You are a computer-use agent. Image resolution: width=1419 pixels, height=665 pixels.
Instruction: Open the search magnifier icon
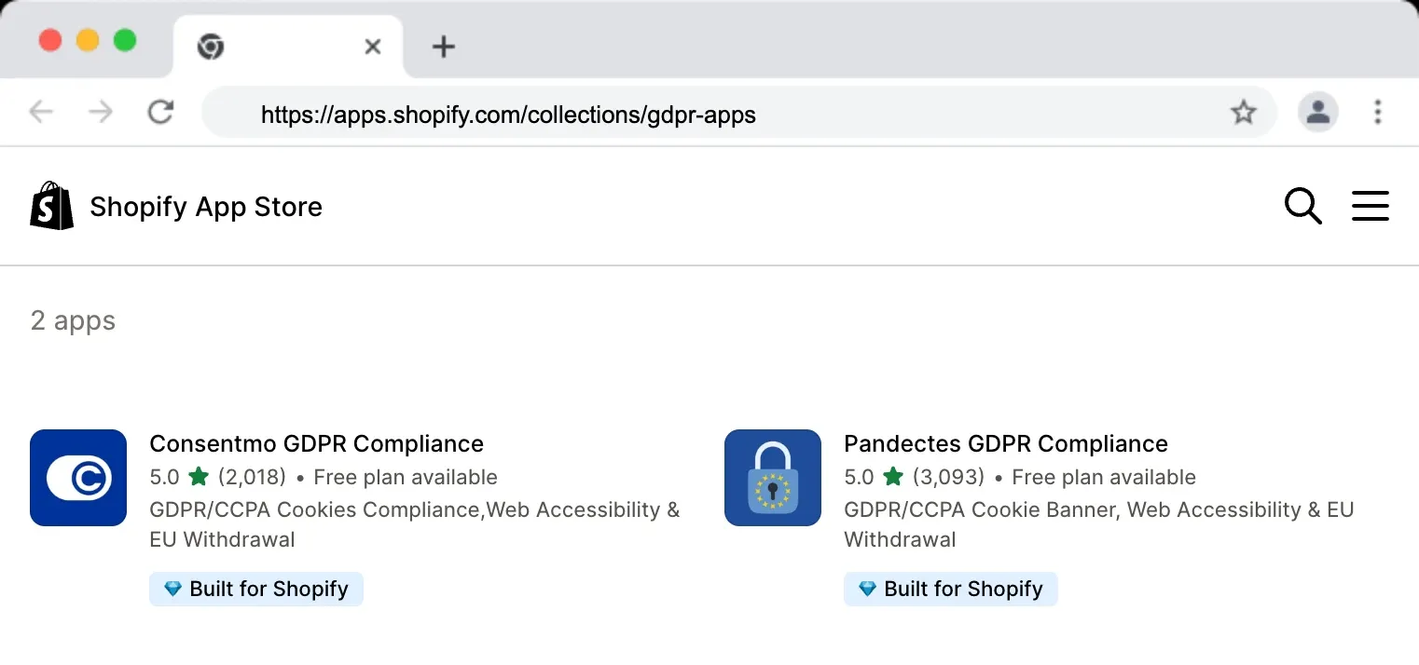(1302, 206)
